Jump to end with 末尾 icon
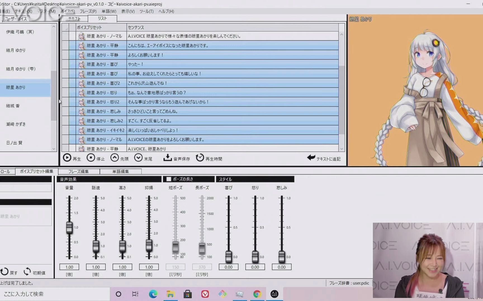 point(138,158)
